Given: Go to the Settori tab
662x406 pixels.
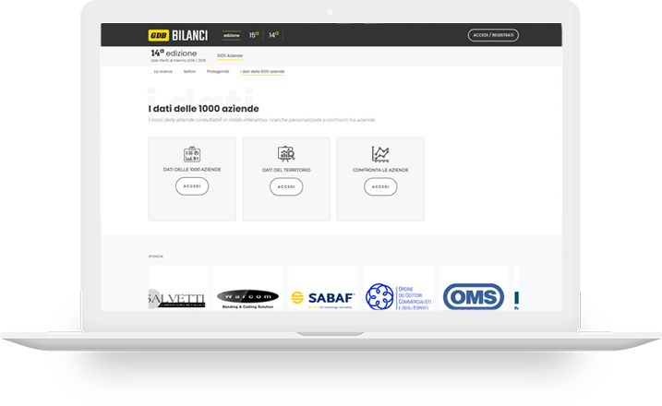Looking at the screenshot, I should 189,71.
